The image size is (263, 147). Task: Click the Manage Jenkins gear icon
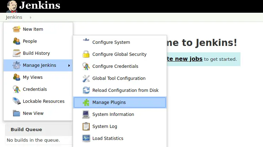pos(17,65)
